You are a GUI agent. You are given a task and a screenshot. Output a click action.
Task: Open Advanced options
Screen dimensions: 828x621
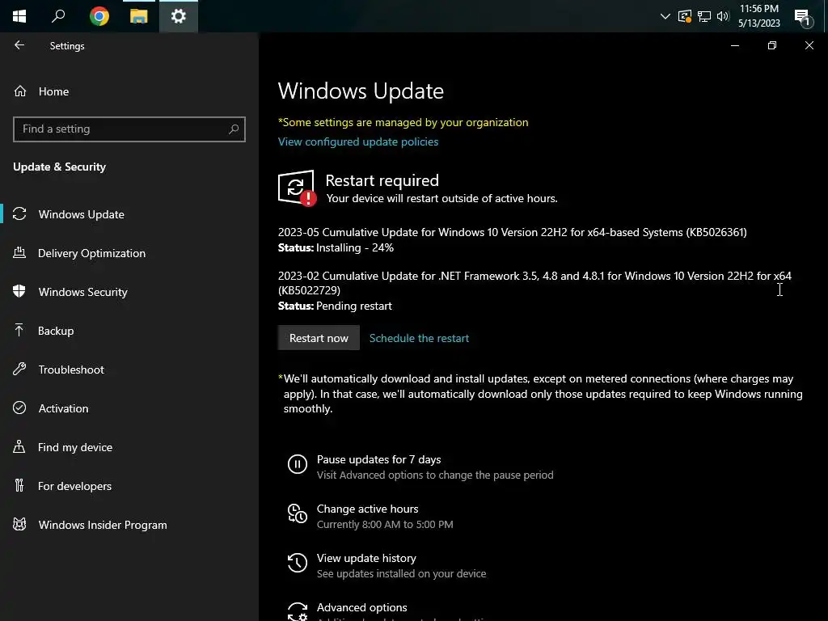(x=361, y=607)
